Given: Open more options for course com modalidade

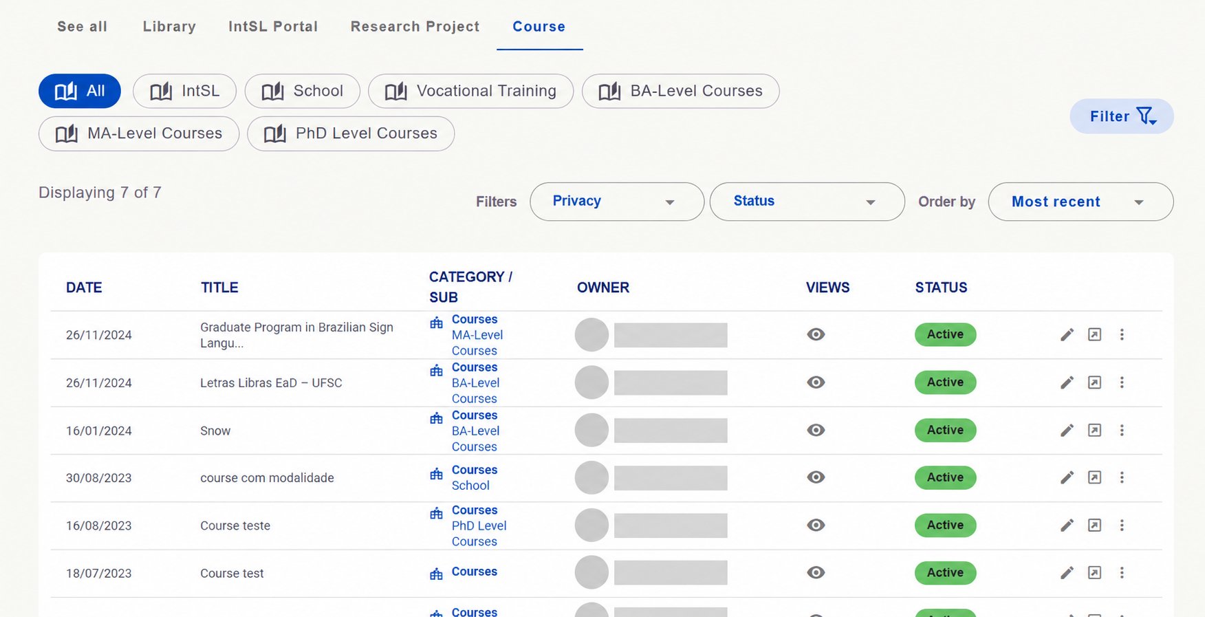Looking at the screenshot, I should click(1122, 477).
